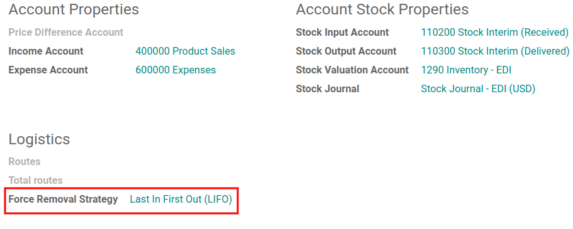Image resolution: width=573 pixels, height=229 pixels.
Task: Open Stock Journal - EDI (USD) link
Action: [478, 88]
